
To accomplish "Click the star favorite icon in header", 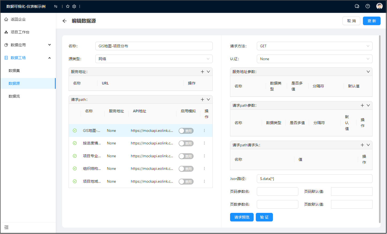I will pos(68,6).
